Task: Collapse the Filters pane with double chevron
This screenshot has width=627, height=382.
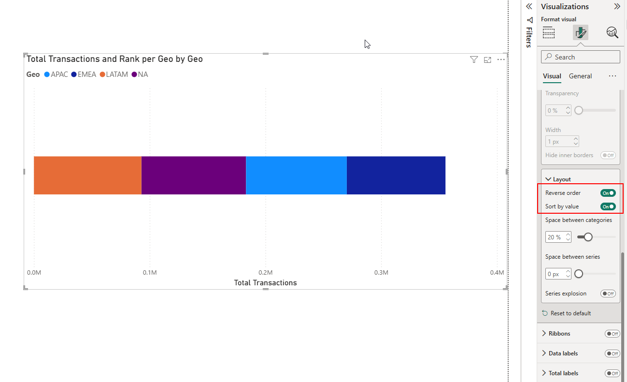Action: pos(529,6)
